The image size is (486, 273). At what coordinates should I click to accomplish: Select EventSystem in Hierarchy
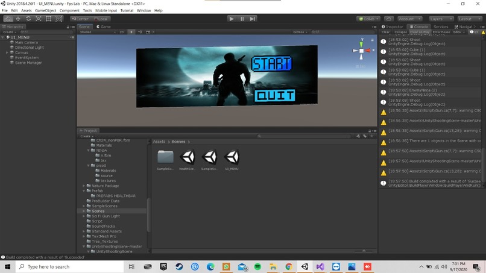point(27,58)
